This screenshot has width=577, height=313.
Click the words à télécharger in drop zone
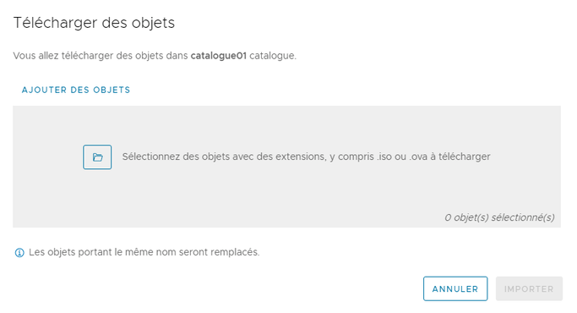coord(460,156)
